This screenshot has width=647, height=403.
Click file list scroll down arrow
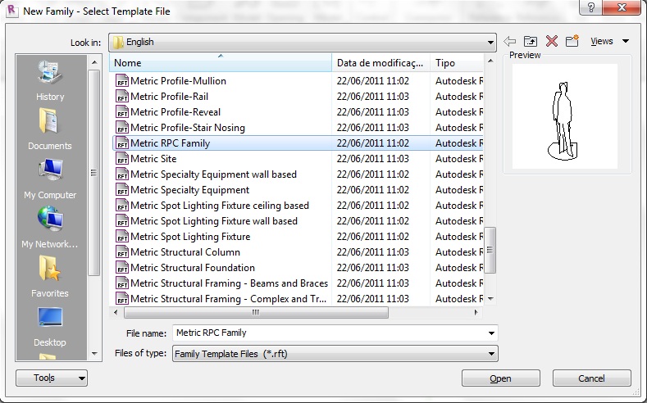click(x=490, y=299)
